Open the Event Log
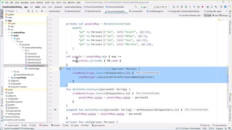 (205, 125)
